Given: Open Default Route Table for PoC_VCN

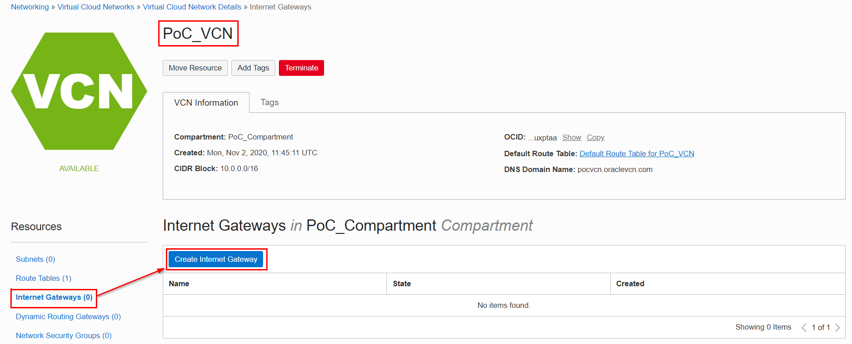Looking at the screenshot, I should point(636,154).
